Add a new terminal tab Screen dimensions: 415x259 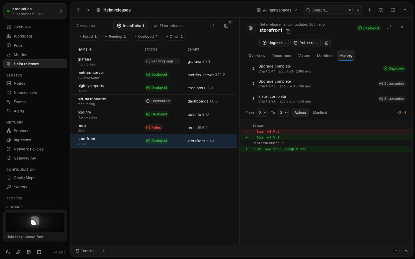pyautogui.click(x=104, y=251)
